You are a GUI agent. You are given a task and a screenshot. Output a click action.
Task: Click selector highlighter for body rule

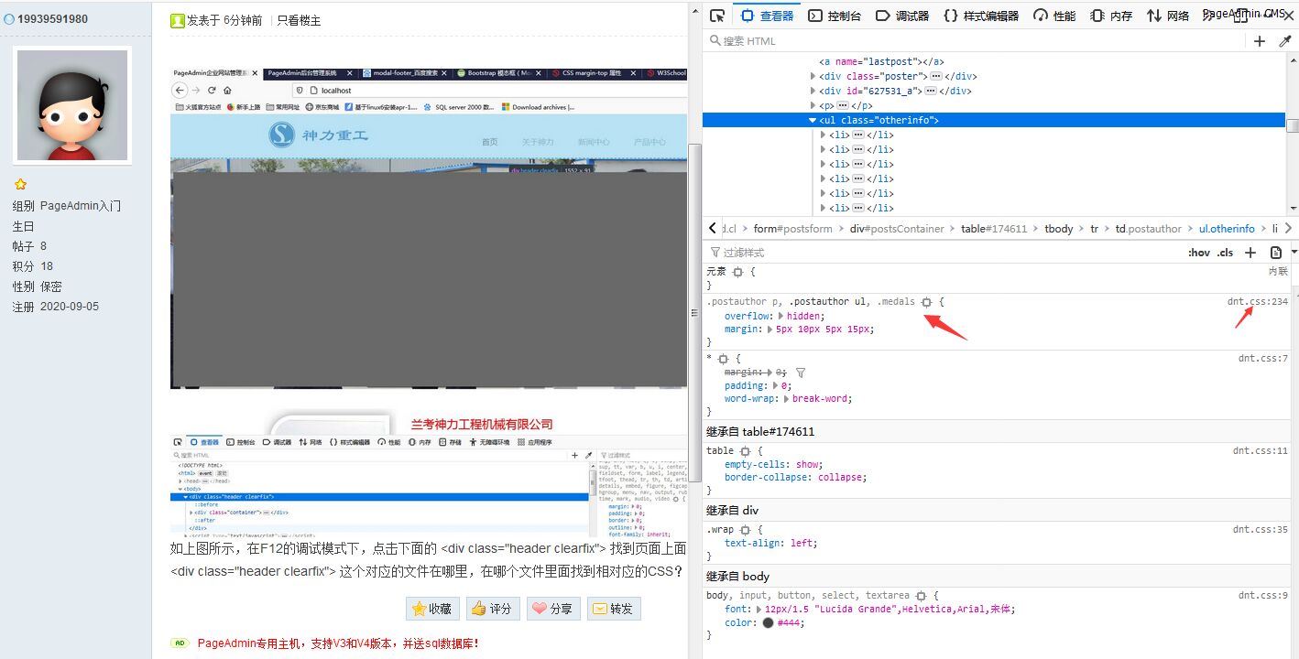point(921,596)
